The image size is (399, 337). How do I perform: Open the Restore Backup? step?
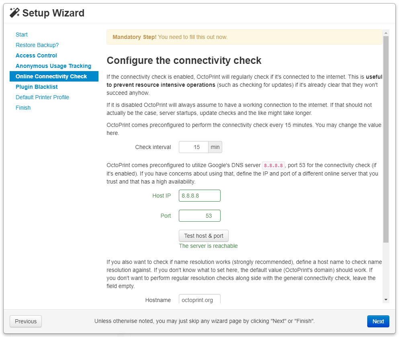[x=37, y=45]
